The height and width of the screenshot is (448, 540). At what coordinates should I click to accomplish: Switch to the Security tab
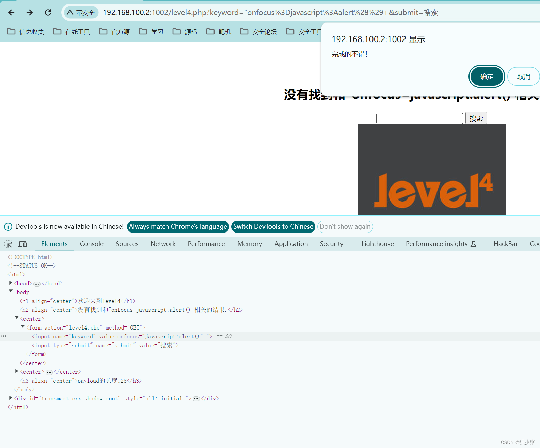(332, 244)
